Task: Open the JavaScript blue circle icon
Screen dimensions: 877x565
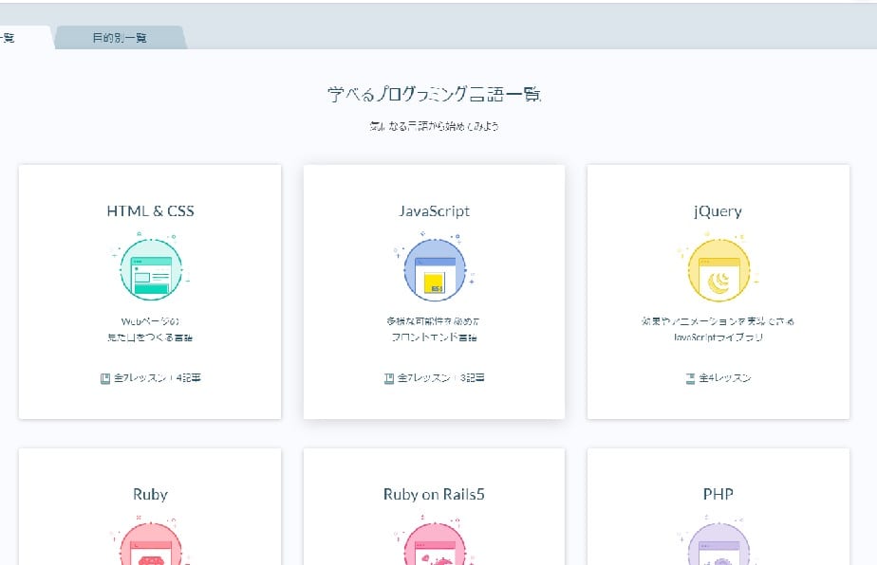Action: [435, 269]
